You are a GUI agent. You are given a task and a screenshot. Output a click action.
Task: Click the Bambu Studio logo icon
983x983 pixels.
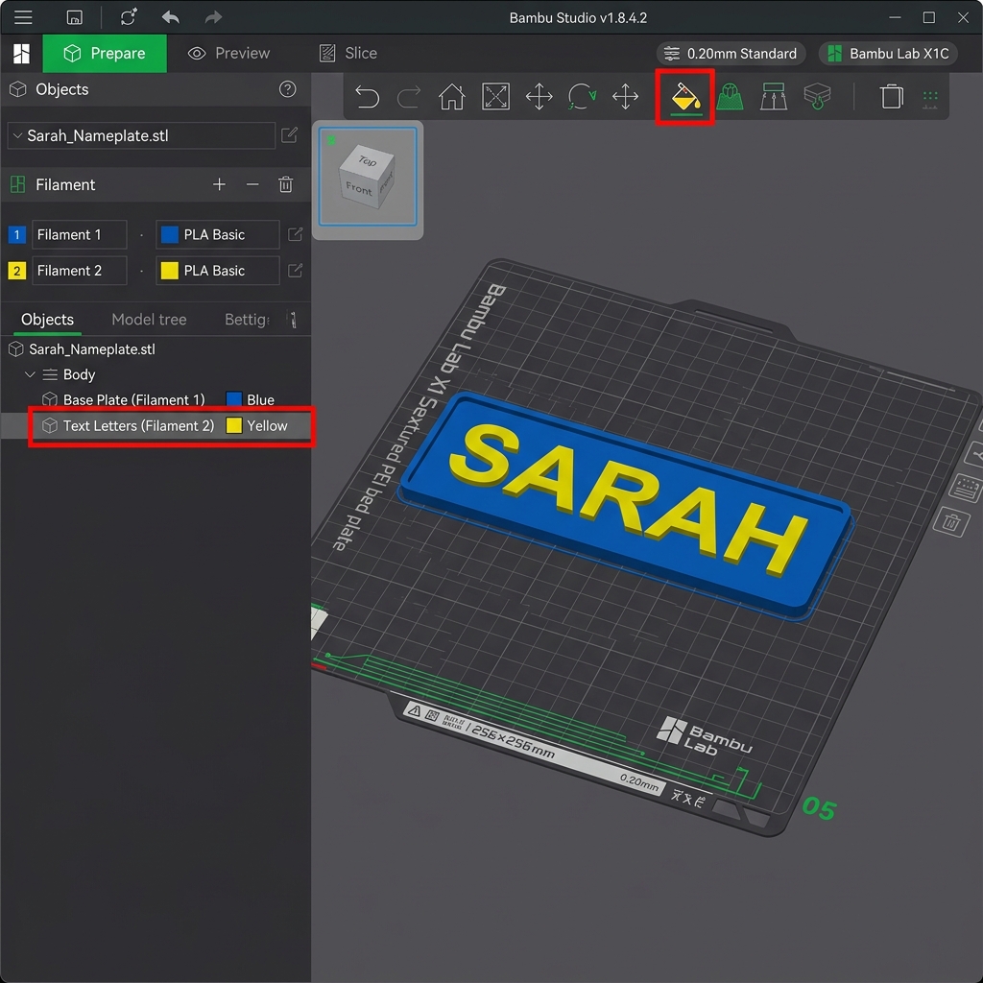coord(21,54)
